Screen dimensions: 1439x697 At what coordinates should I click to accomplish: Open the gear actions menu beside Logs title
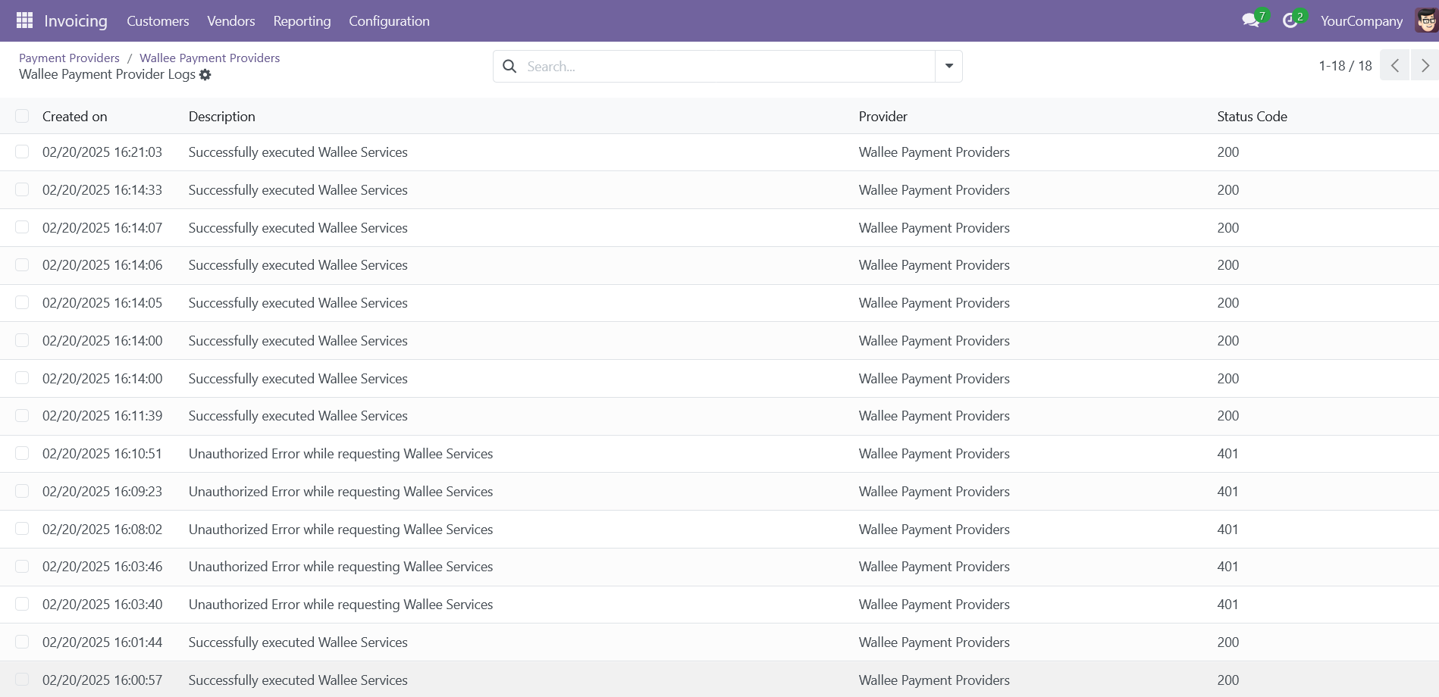[x=205, y=75]
